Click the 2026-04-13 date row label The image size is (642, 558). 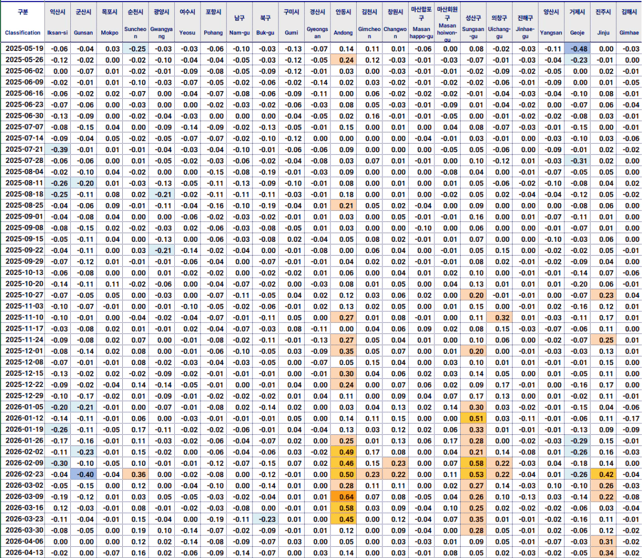[x=24, y=553]
